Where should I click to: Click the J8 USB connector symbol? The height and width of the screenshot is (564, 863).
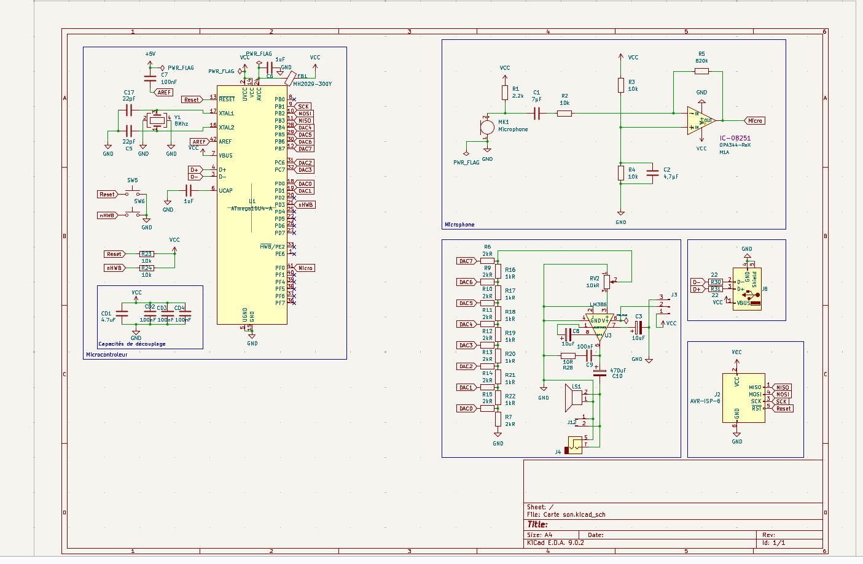tap(748, 288)
